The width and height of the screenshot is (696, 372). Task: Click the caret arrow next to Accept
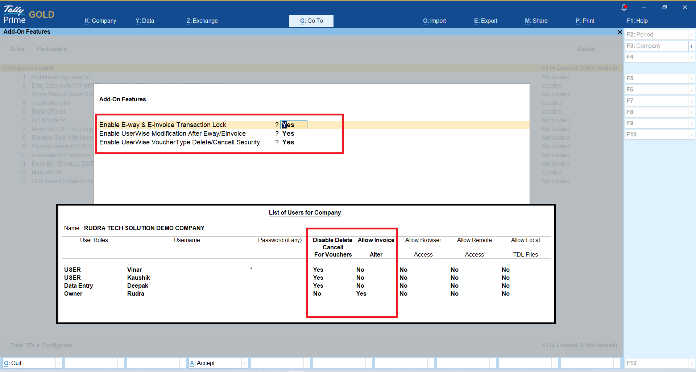[x=245, y=363]
